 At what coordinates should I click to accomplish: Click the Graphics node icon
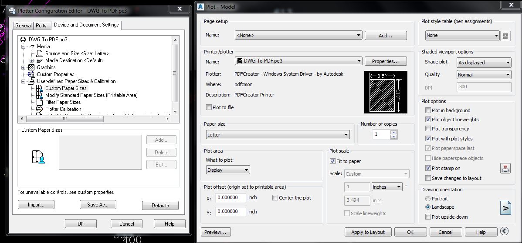coord(32,67)
